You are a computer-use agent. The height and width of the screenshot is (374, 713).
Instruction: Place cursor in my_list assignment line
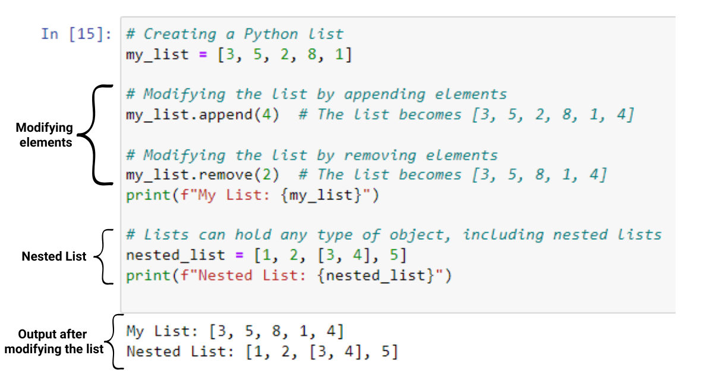click(239, 55)
